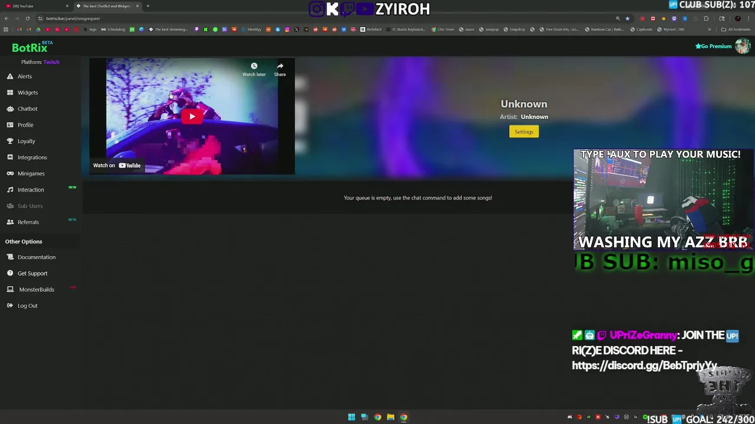Image resolution: width=755 pixels, height=424 pixels.
Task: Open the Alerts sidebar section
Action: [25, 77]
